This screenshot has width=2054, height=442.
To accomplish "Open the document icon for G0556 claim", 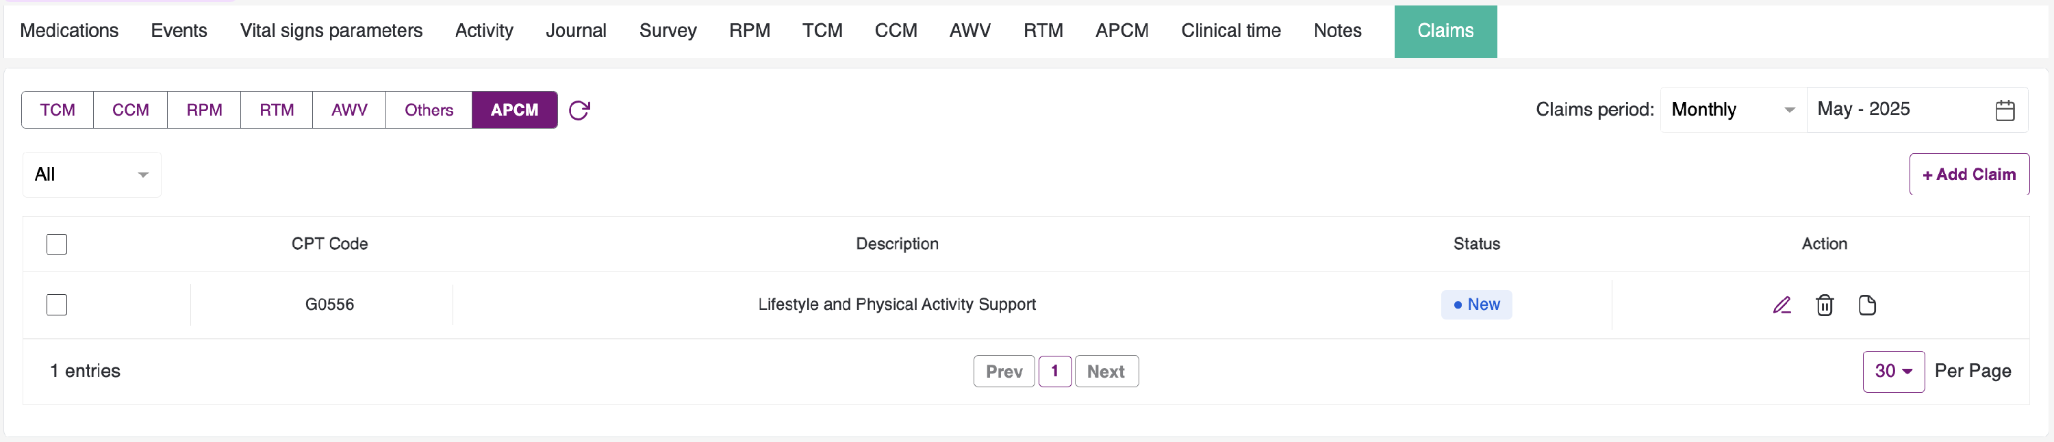I will pos(1866,305).
